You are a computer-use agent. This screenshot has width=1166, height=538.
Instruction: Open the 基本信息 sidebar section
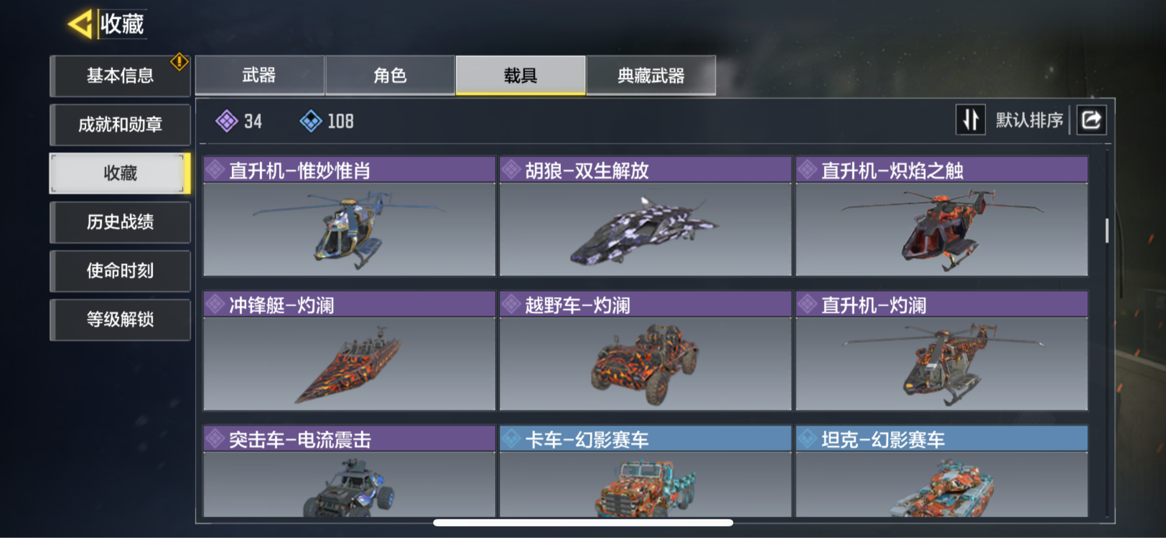coord(120,76)
